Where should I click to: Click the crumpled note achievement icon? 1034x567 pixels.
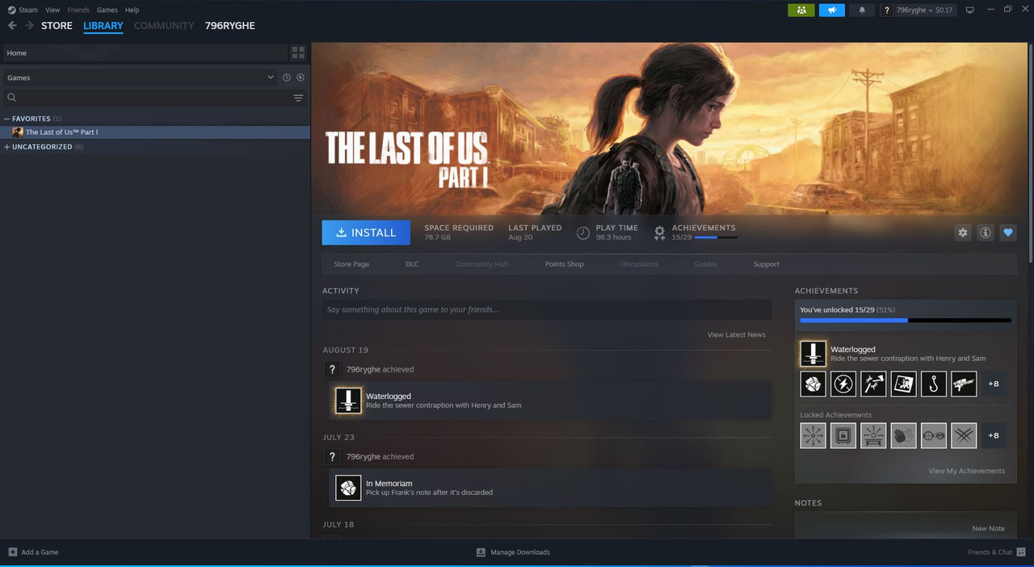tap(813, 384)
